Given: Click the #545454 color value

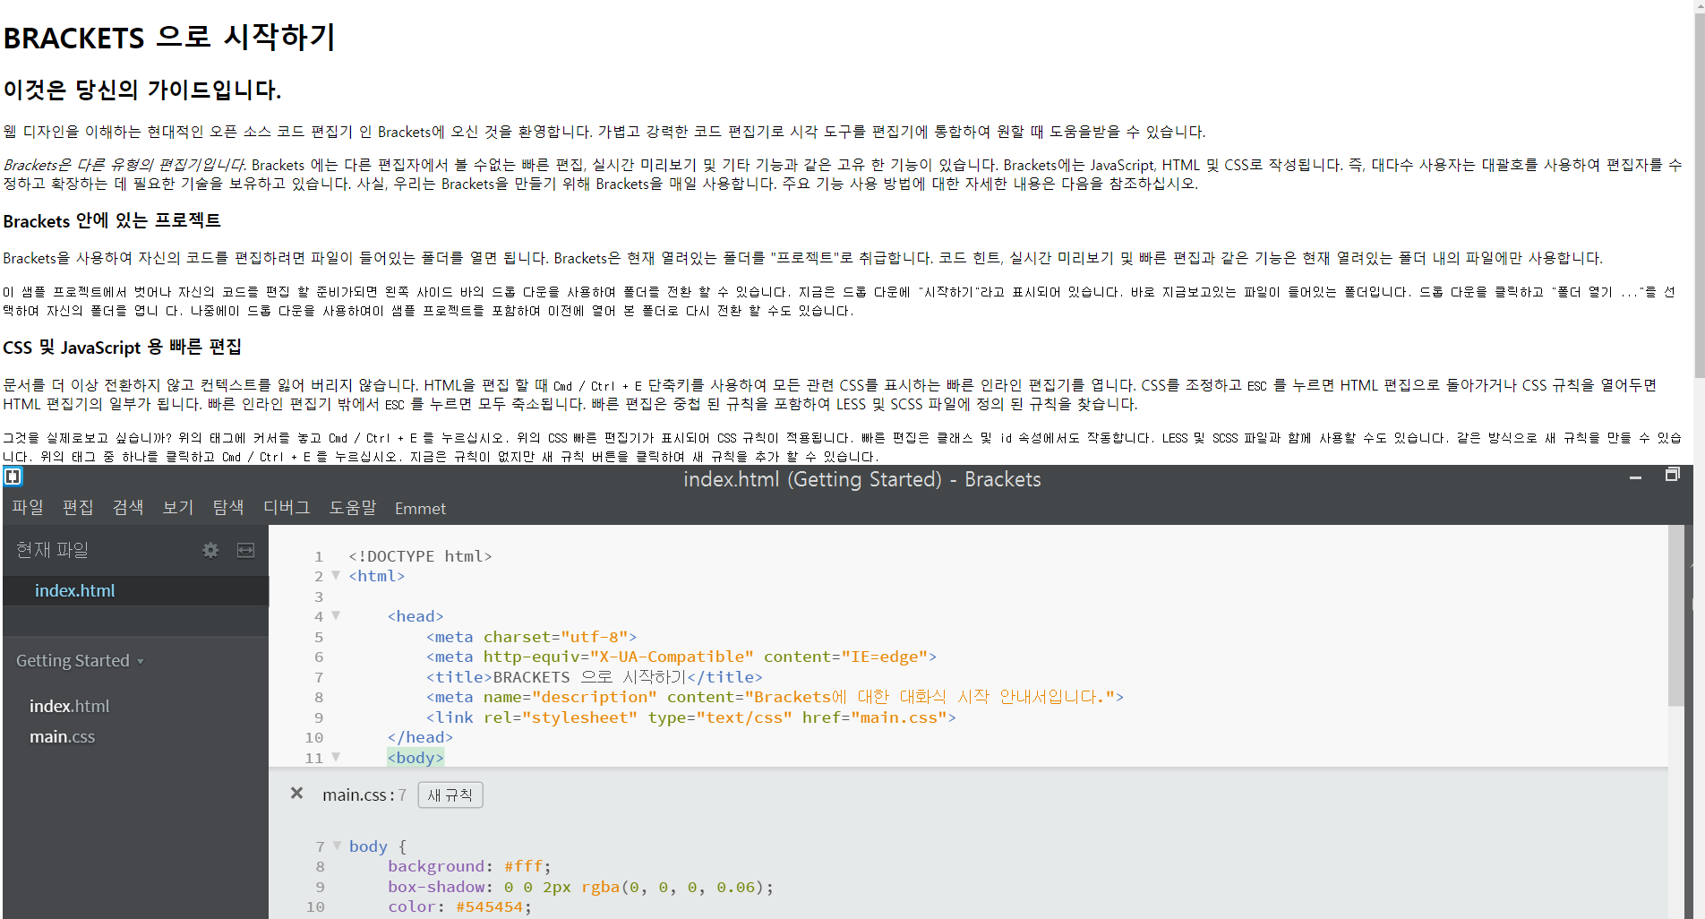Looking at the screenshot, I should tap(489, 906).
